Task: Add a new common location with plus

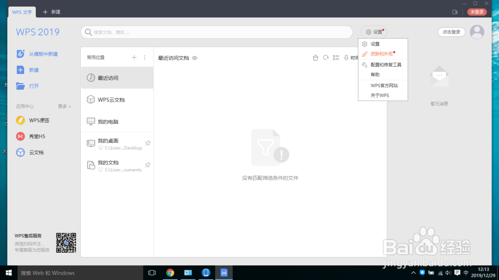Action: coord(134,57)
